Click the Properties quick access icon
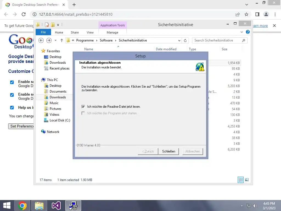This screenshot has height=211, width=281. [x=47, y=25]
